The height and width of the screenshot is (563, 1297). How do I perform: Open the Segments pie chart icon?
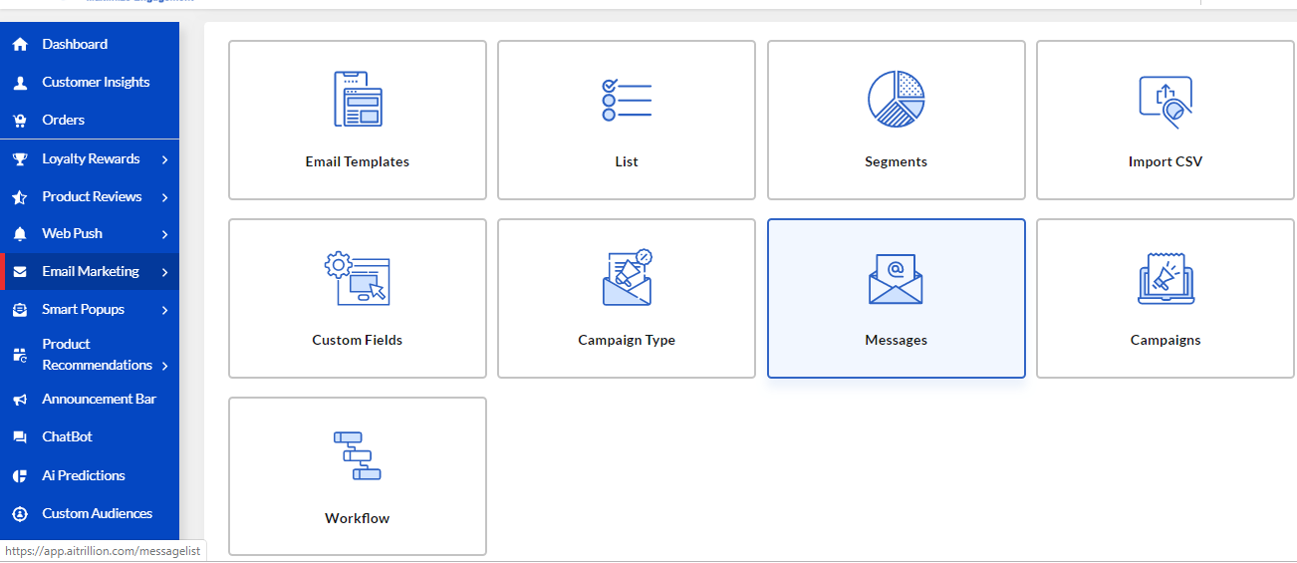click(x=897, y=99)
